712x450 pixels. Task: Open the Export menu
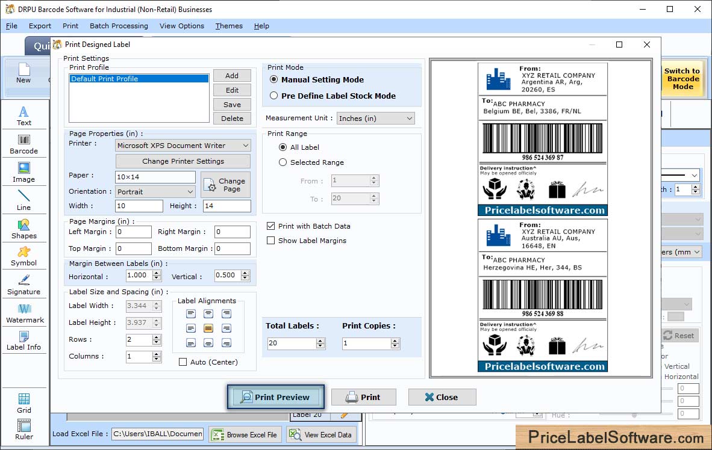click(x=40, y=26)
